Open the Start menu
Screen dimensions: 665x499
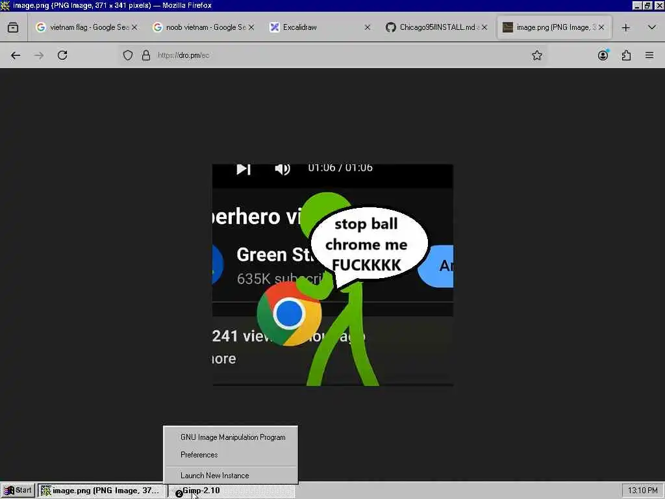tap(18, 491)
